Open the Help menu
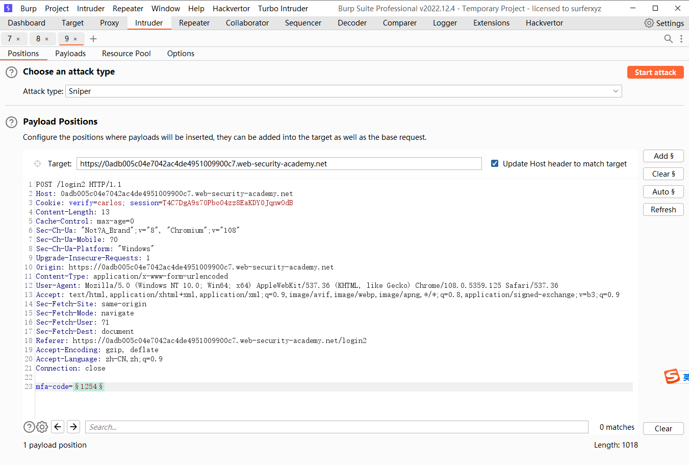 [x=196, y=9]
